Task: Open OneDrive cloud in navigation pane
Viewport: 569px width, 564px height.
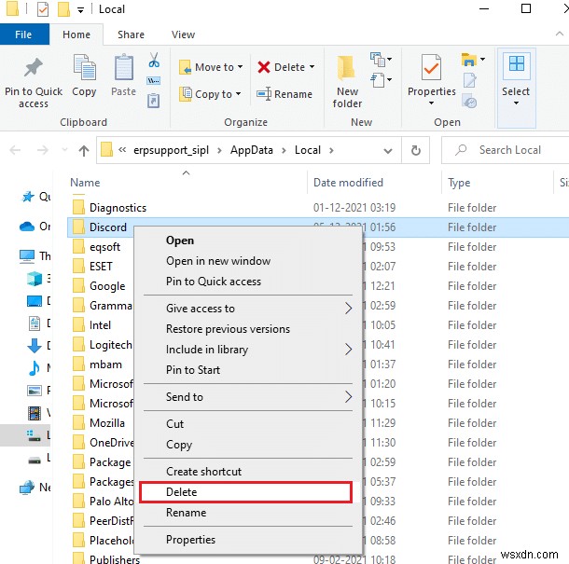Action: [27, 227]
